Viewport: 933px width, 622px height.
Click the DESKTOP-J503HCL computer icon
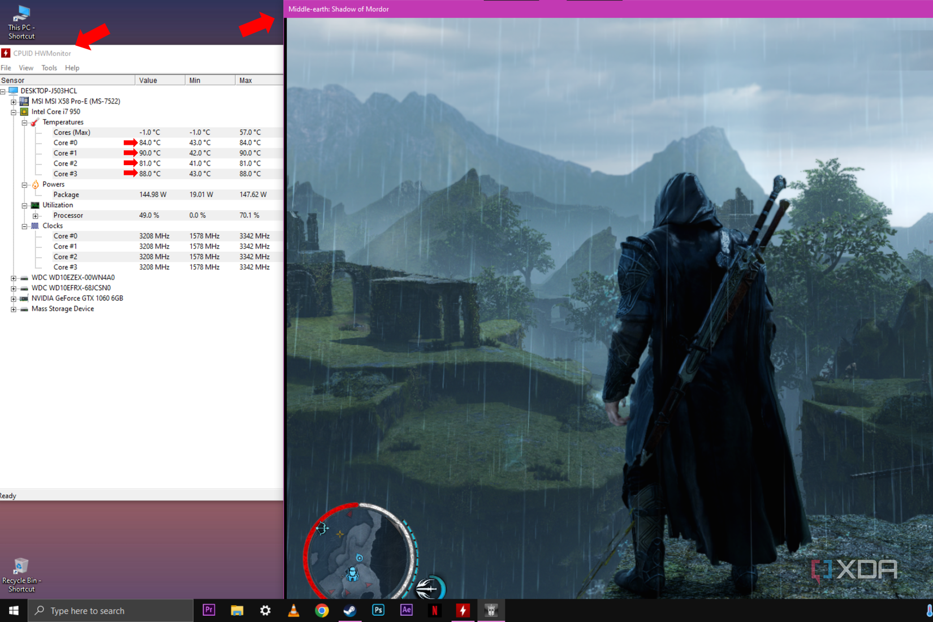pos(13,90)
